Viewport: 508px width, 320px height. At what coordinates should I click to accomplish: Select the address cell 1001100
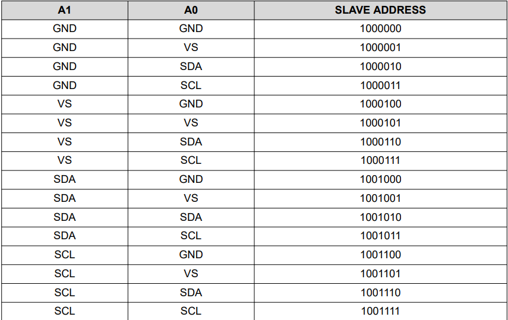(380, 255)
